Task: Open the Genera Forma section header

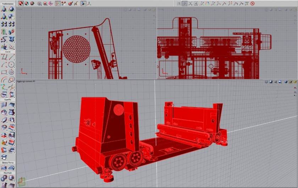Action: coord(7,162)
